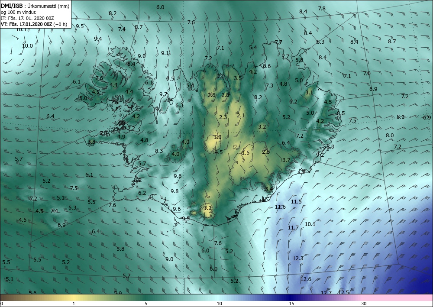Screen dimensions: 433x307
Task: Click the 3.4 value on the south-east coast
Action: [269, 189]
